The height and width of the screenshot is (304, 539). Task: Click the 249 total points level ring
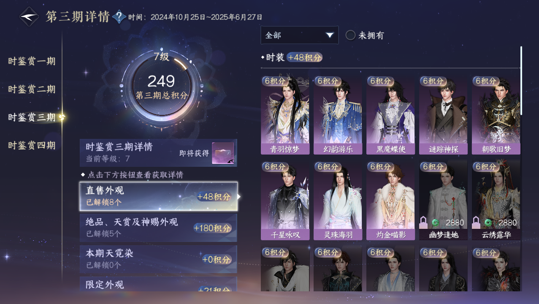[161, 87]
